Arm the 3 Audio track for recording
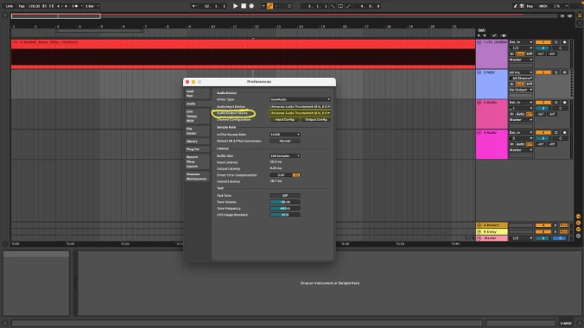This screenshot has height=328, width=584. point(565,103)
